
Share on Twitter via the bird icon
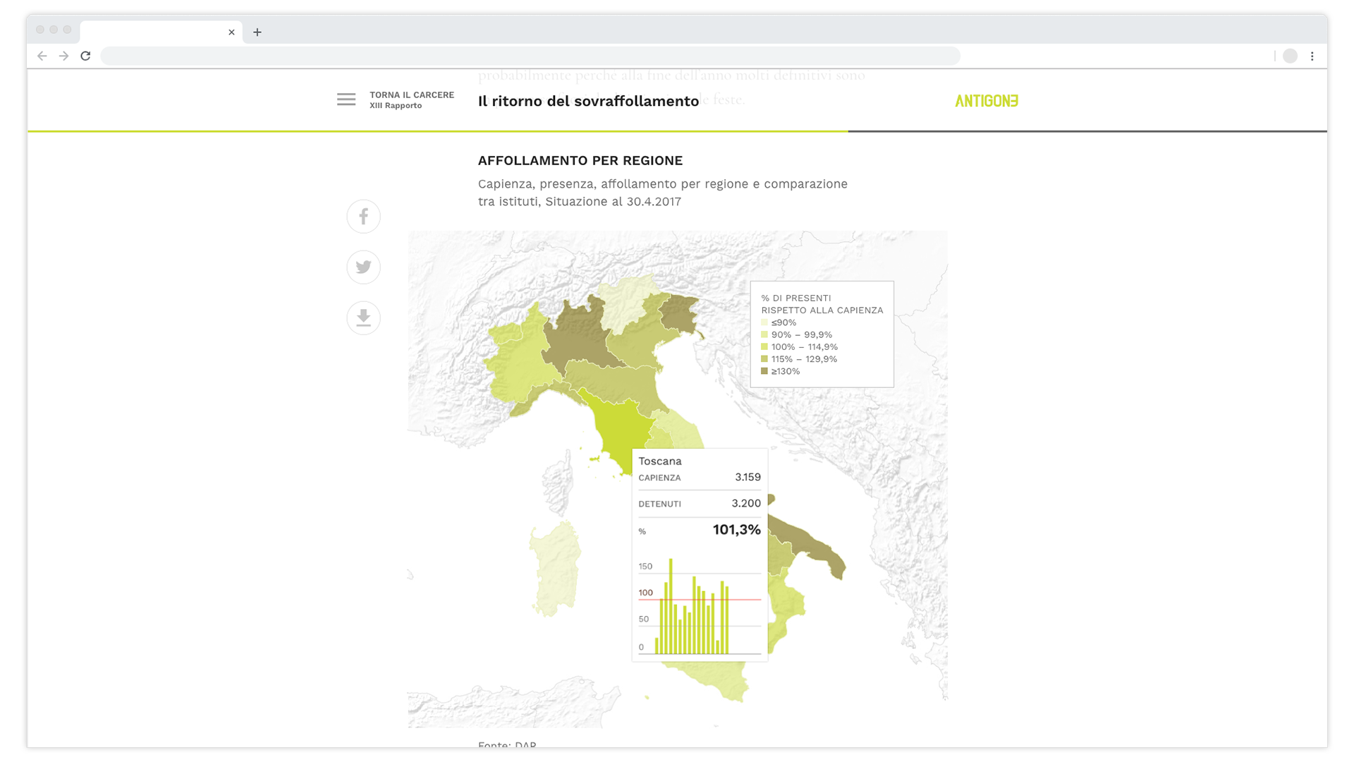point(363,267)
